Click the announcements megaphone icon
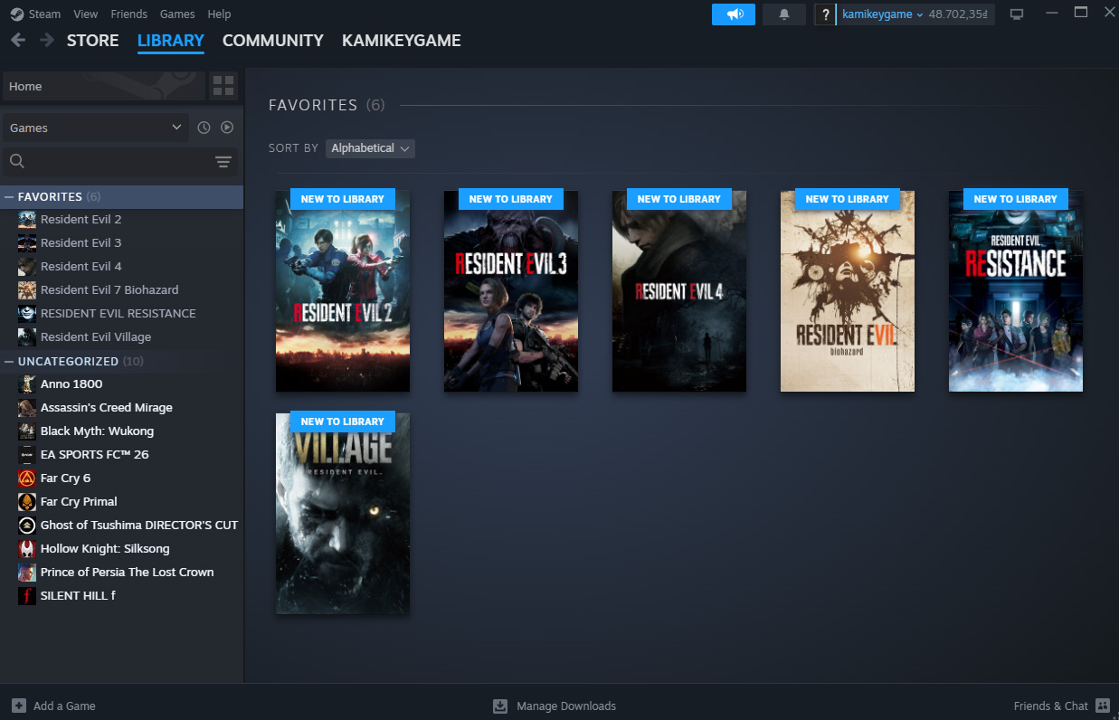The width and height of the screenshot is (1119, 720). click(x=733, y=14)
